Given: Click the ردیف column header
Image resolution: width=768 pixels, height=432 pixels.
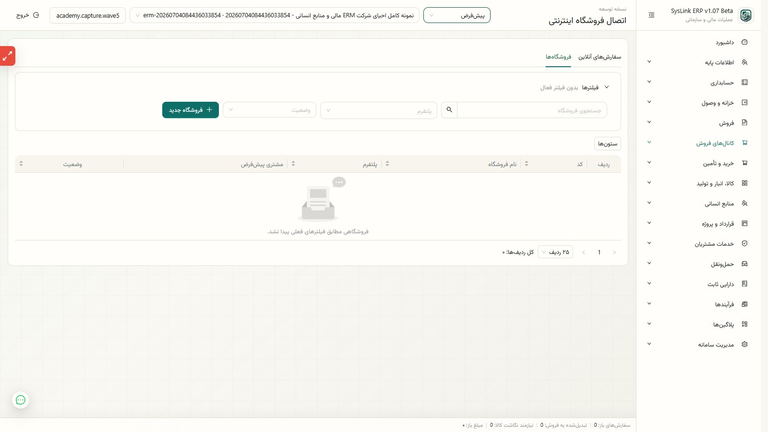Looking at the screenshot, I should (x=604, y=164).
